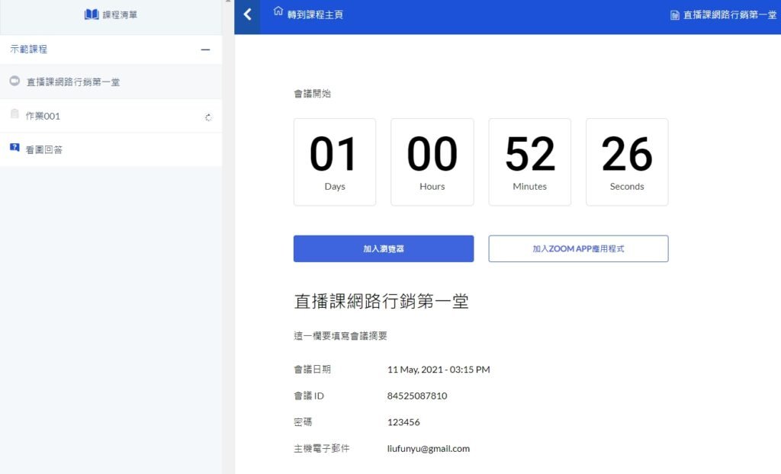Click the Minutes countdown box
Viewport: 781px width, 474px height.
pyautogui.click(x=529, y=162)
